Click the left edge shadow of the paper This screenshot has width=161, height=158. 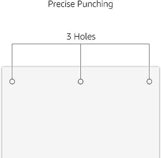2,113
